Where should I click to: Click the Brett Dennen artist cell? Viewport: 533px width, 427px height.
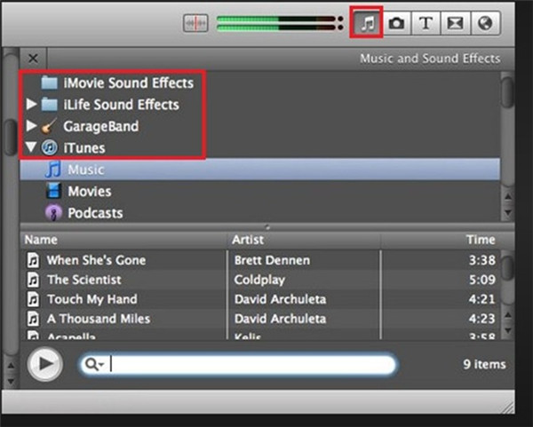pos(272,260)
